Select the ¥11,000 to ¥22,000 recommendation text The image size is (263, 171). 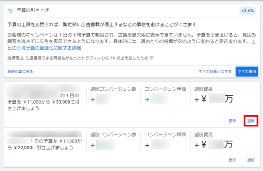[x=44, y=144]
